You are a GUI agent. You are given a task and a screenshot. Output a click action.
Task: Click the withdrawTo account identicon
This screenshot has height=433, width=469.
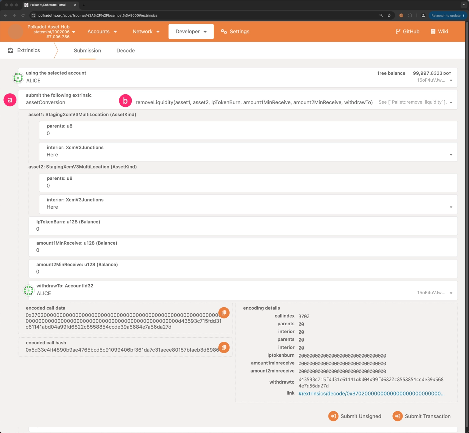point(29,290)
